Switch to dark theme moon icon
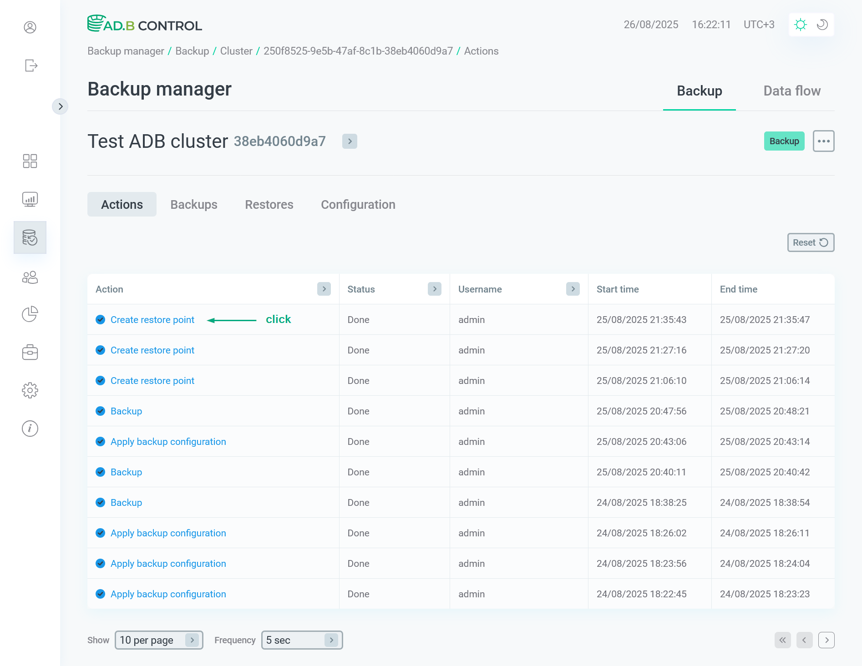 (x=822, y=25)
